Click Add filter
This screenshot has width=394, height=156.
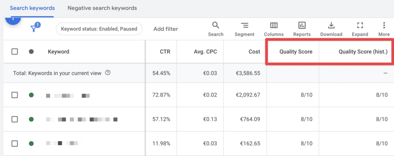coord(166,29)
